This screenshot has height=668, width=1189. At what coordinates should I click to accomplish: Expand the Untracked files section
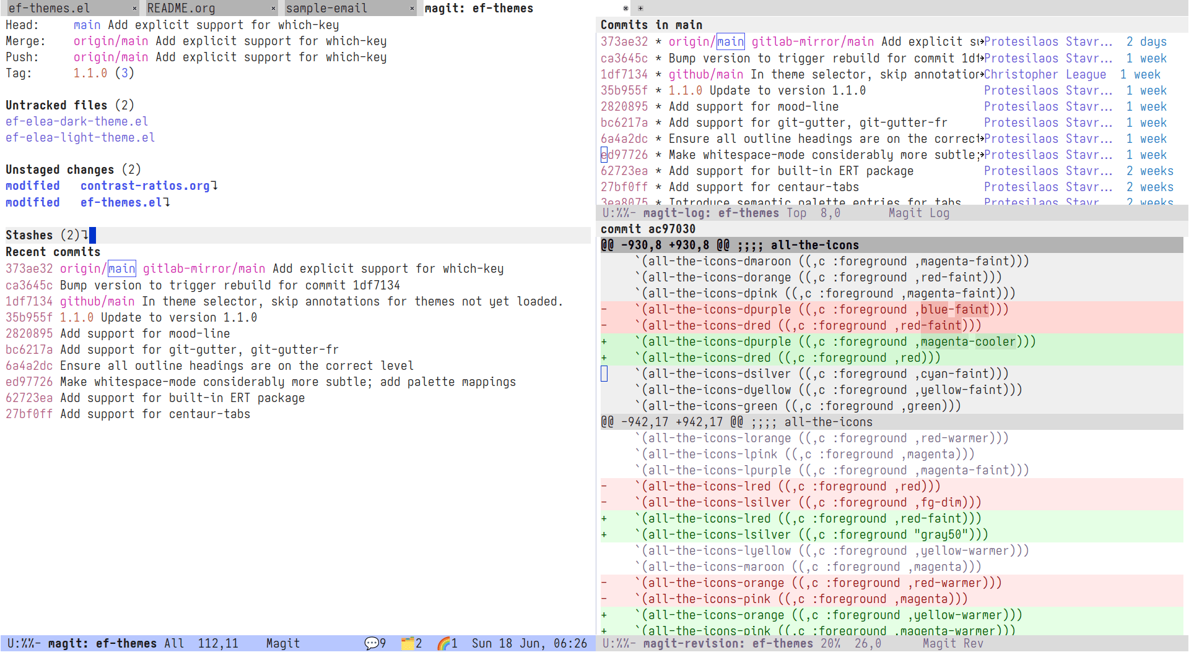point(70,105)
